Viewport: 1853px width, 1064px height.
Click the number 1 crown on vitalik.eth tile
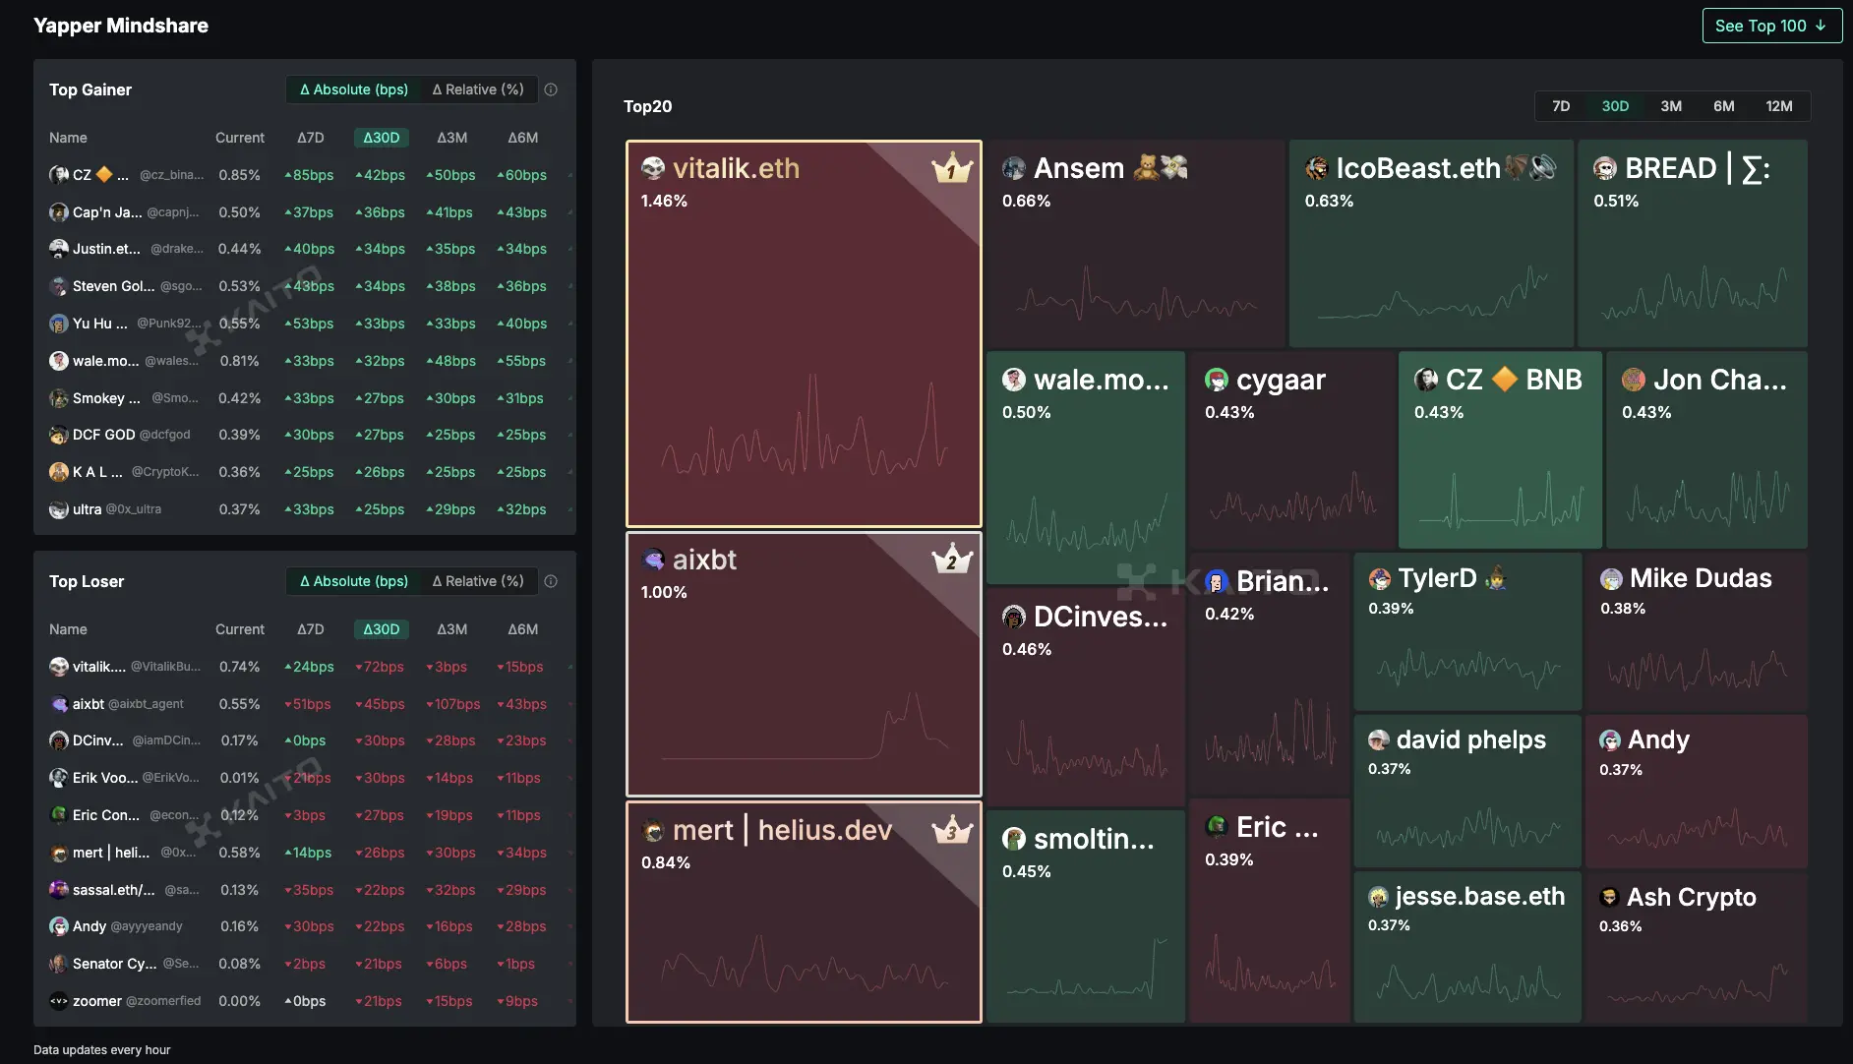pyautogui.click(x=951, y=169)
